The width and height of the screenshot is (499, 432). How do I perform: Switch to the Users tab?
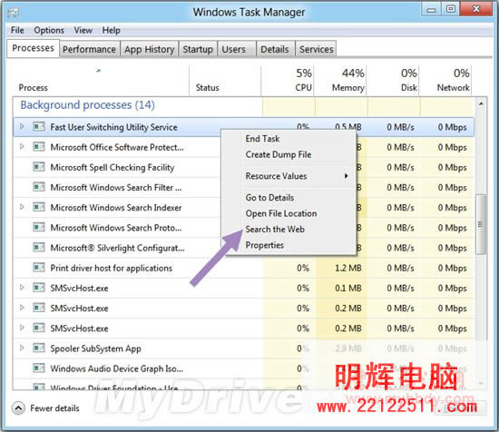(237, 49)
